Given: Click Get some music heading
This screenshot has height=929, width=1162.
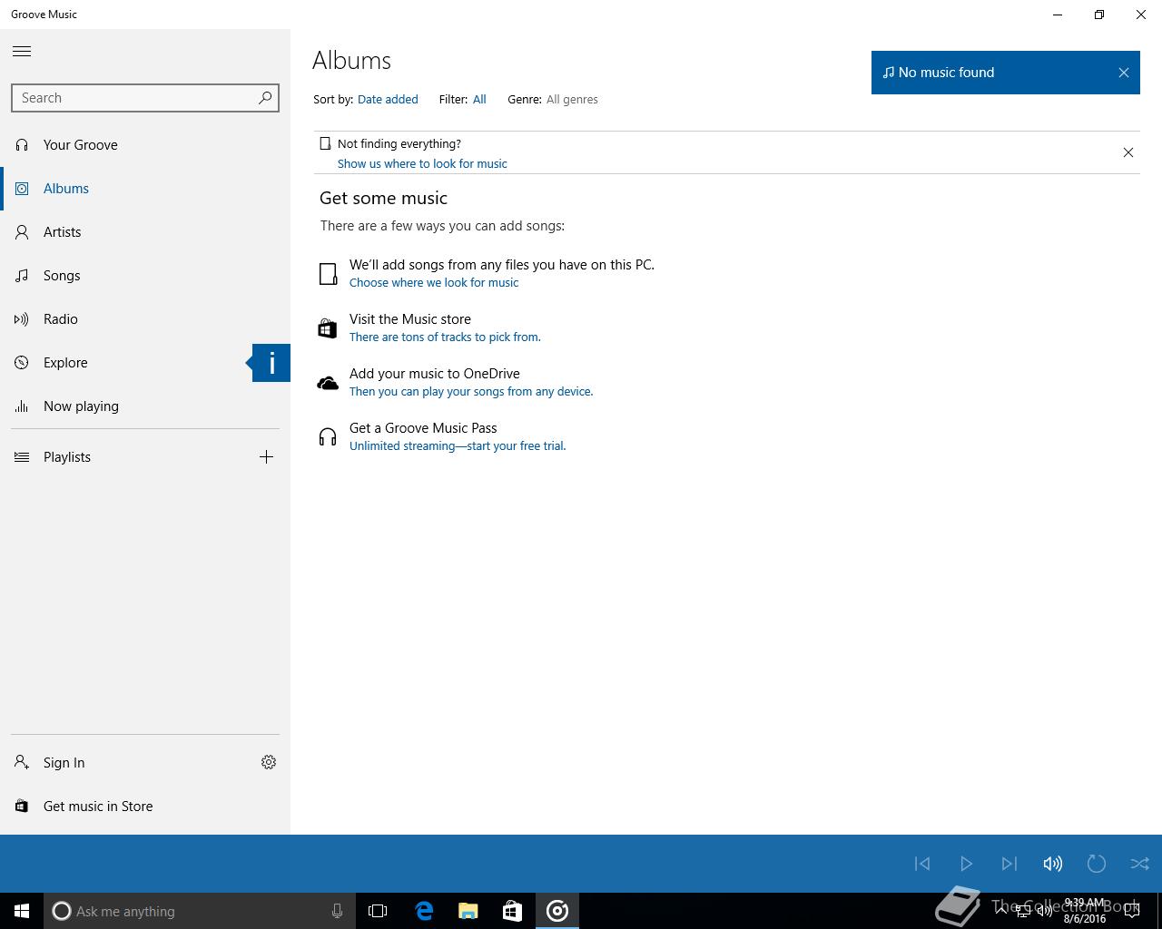Looking at the screenshot, I should [x=383, y=199].
